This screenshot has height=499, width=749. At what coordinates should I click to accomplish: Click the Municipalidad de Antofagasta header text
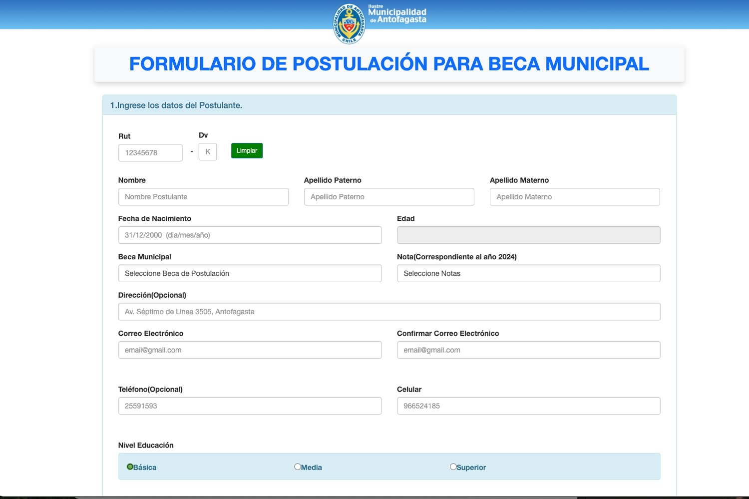click(x=397, y=15)
